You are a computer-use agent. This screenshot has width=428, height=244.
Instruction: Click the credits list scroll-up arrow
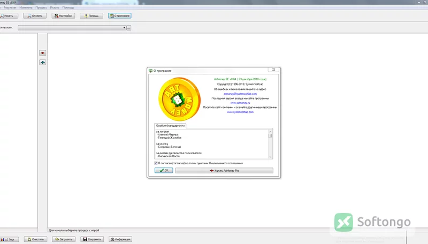point(270,132)
